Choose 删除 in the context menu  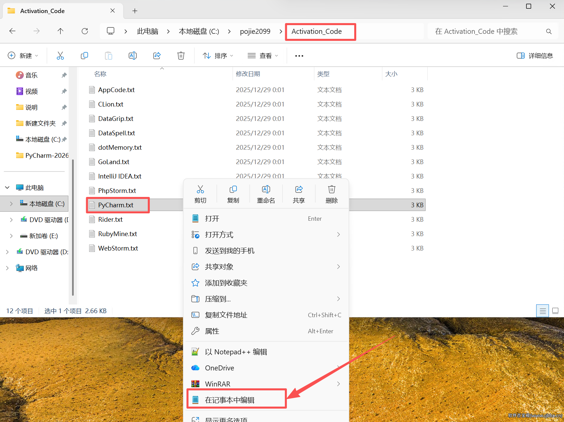click(x=332, y=194)
